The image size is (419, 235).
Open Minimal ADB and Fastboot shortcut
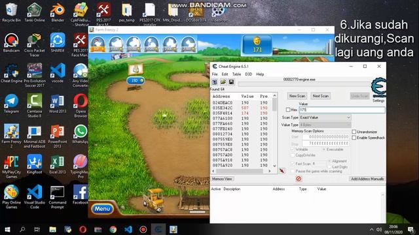[x=35, y=136]
